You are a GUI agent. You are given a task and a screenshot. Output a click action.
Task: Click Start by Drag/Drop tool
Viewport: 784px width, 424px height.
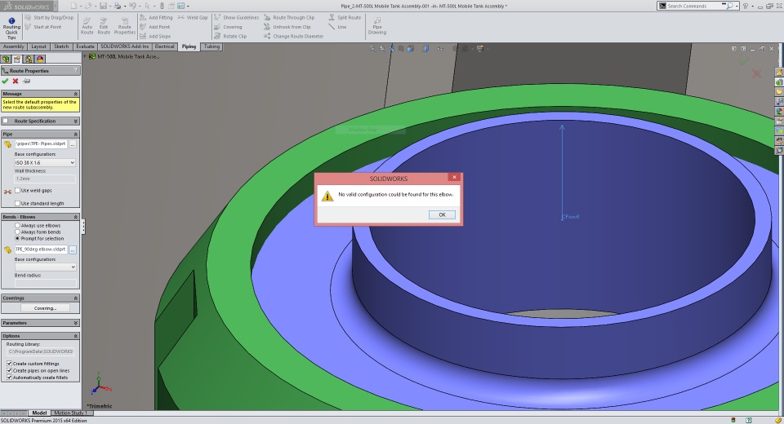point(49,17)
